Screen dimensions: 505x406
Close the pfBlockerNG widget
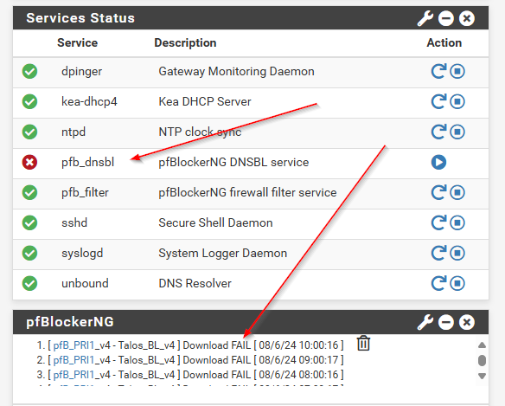[467, 322]
